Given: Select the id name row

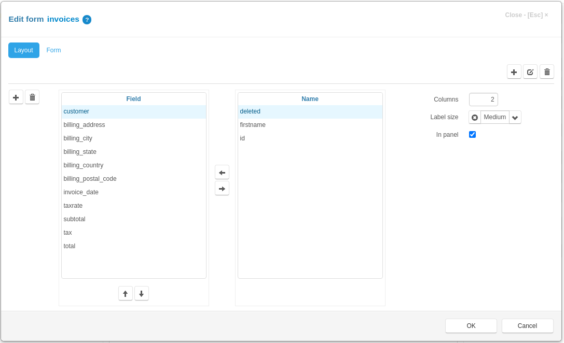Looking at the screenshot, I should 310,138.
